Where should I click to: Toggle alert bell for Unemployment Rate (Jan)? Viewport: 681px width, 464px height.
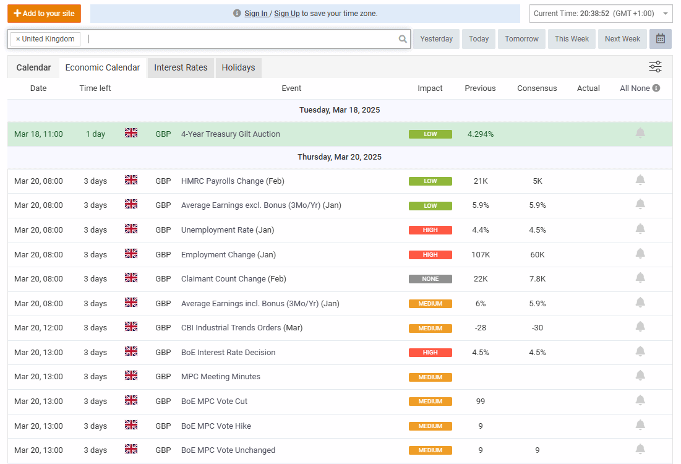pos(640,229)
